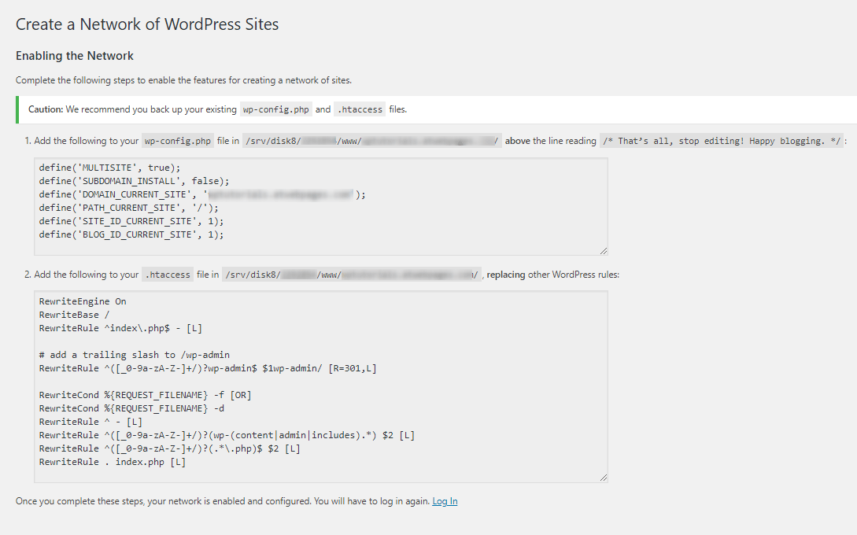Click the define('MULTISITE', true) line
The height and width of the screenshot is (535, 857).
109,168
